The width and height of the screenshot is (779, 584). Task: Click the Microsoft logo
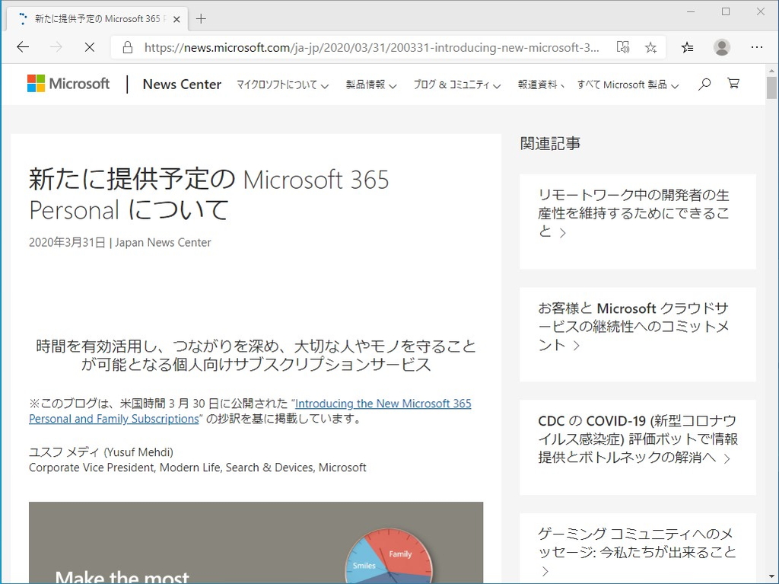[68, 83]
